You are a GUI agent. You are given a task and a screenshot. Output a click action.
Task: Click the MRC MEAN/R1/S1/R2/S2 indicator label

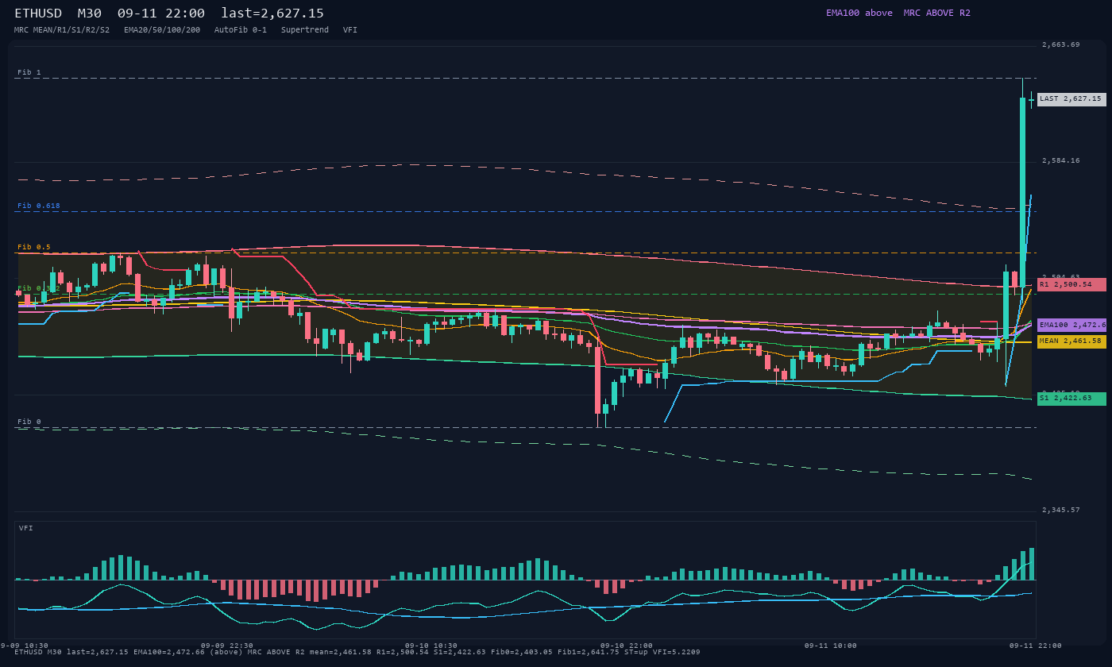pos(62,29)
